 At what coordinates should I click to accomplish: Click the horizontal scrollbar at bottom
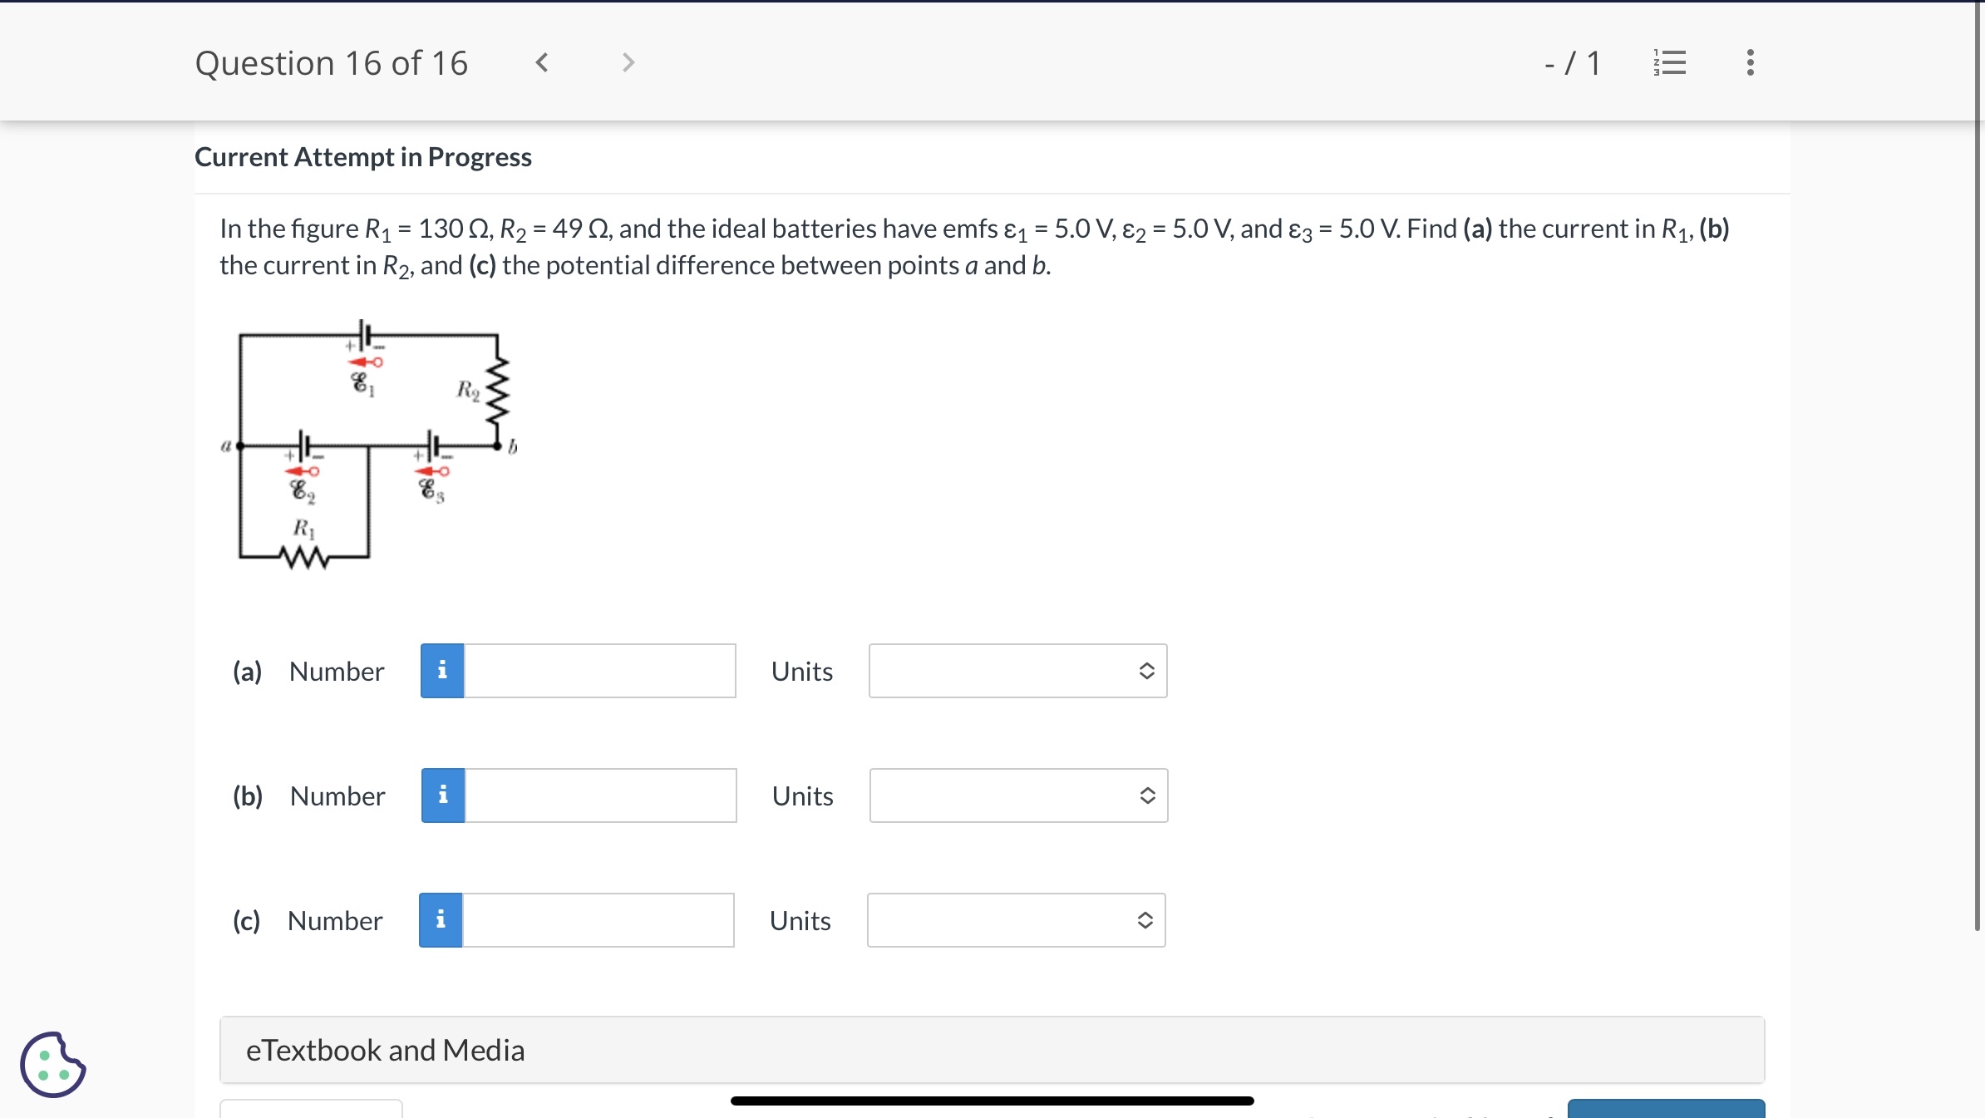point(991,1101)
